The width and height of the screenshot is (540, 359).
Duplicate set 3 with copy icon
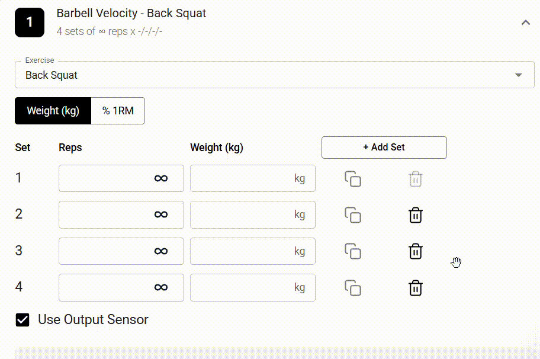pos(353,251)
